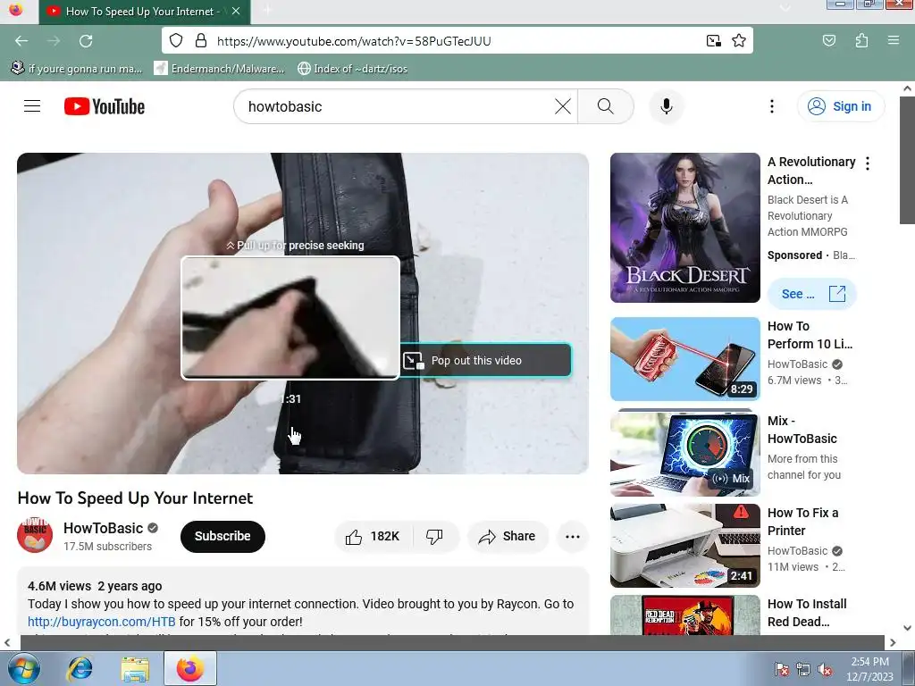Clear the search box with the X
Image resolution: width=915 pixels, height=686 pixels.
tap(563, 106)
